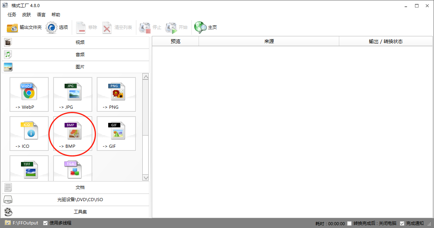Click the picture list scroll-down arrow
Viewport: 434px width, 228px height.
(145, 178)
